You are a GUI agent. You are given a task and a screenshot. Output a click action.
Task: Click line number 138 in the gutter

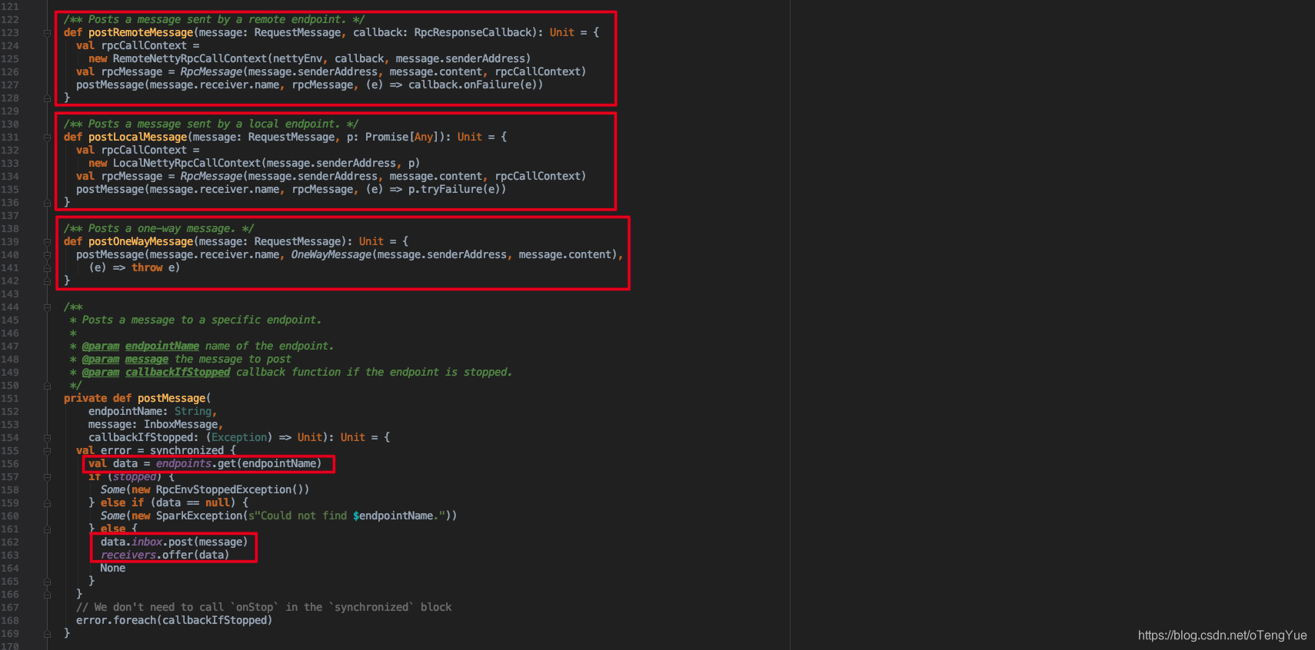[10, 229]
